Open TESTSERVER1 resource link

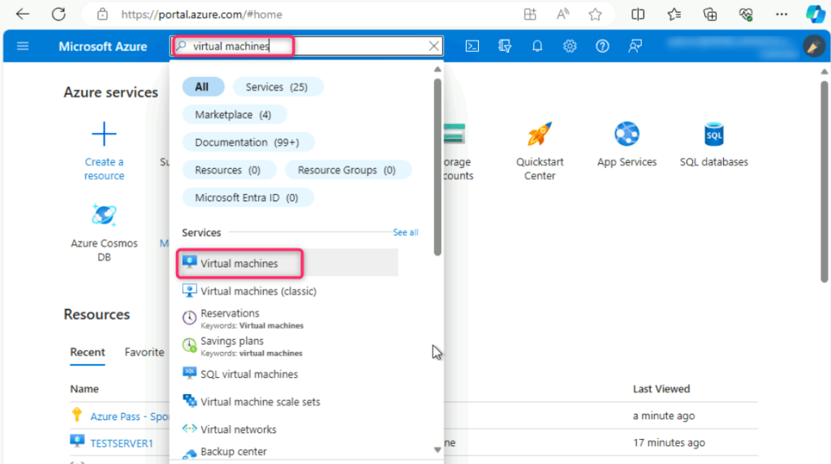[122, 443]
